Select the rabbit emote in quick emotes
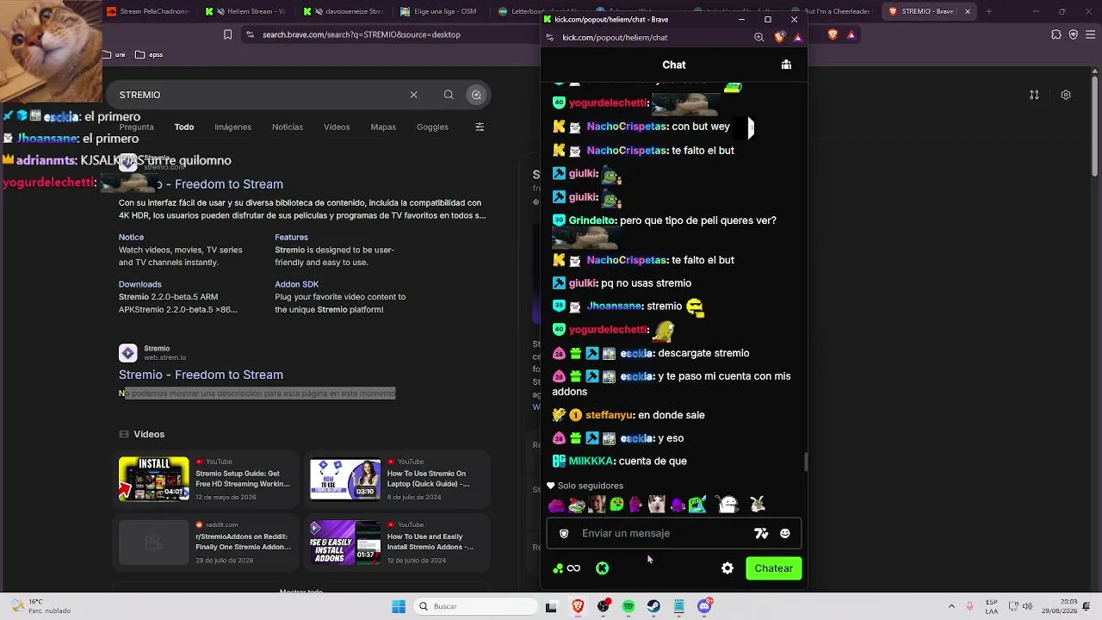The width and height of the screenshot is (1102, 620). click(758, 505)
